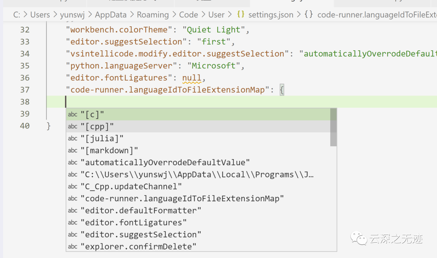Click abc icon beside explorer.confirmDelete suggestion
Image resolution: width=437 pixels, height=258 pixels.
click(73, 246)
